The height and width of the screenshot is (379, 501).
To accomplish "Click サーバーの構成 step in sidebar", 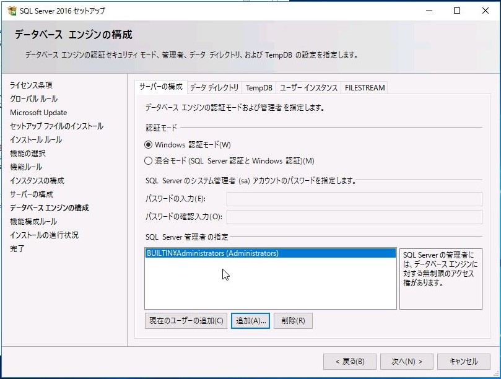I will pyautogui.click(x=32, y=194).
